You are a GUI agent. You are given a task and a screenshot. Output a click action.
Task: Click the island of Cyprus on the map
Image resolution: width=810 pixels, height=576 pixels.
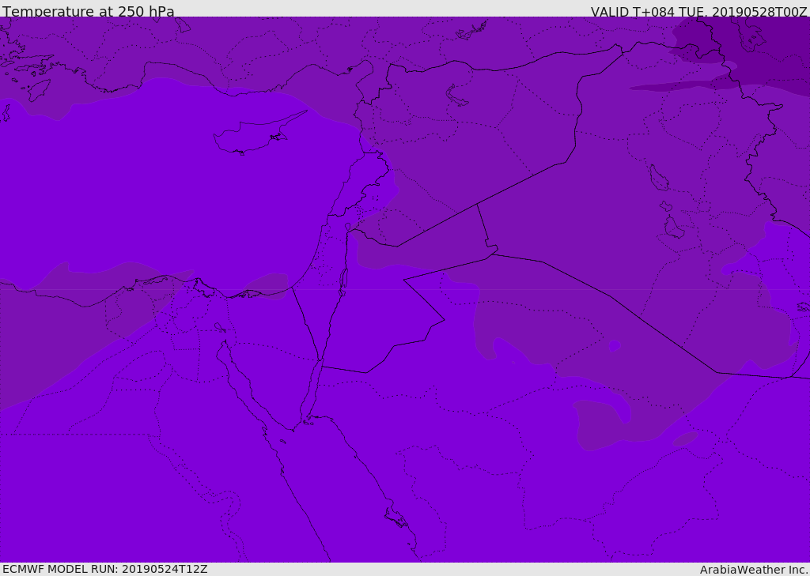point(255,134)
